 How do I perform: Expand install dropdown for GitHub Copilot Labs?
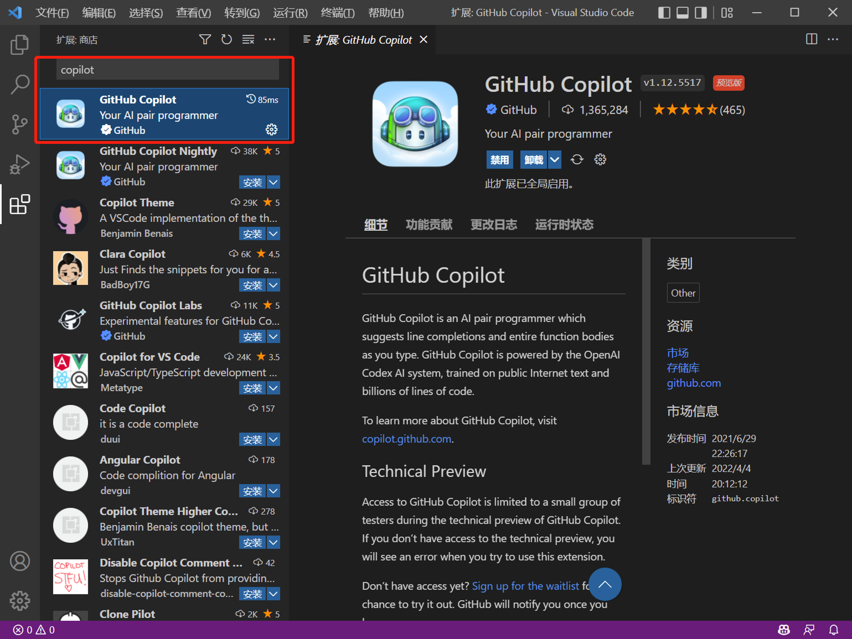coord(273,337)
